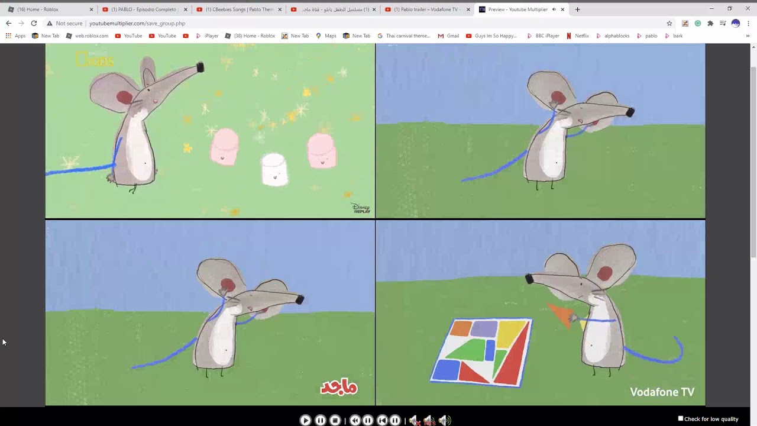Screen dimensions: 757x426
Task: Click the middle speaker volume icon
Action: point(429,420)
